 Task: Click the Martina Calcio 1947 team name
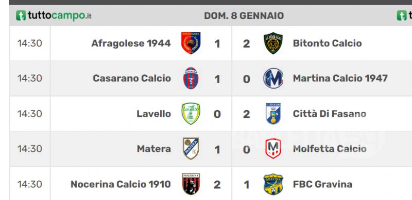[x=340, y=78]
